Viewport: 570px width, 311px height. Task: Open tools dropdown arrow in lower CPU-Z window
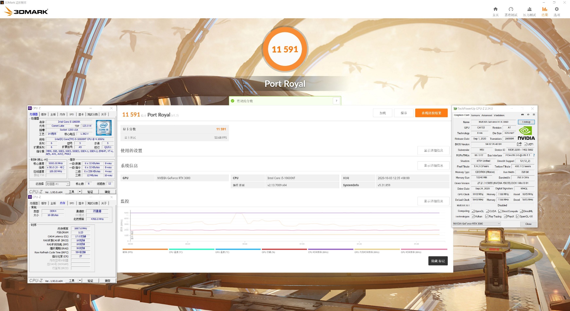(x=80, y=280)
